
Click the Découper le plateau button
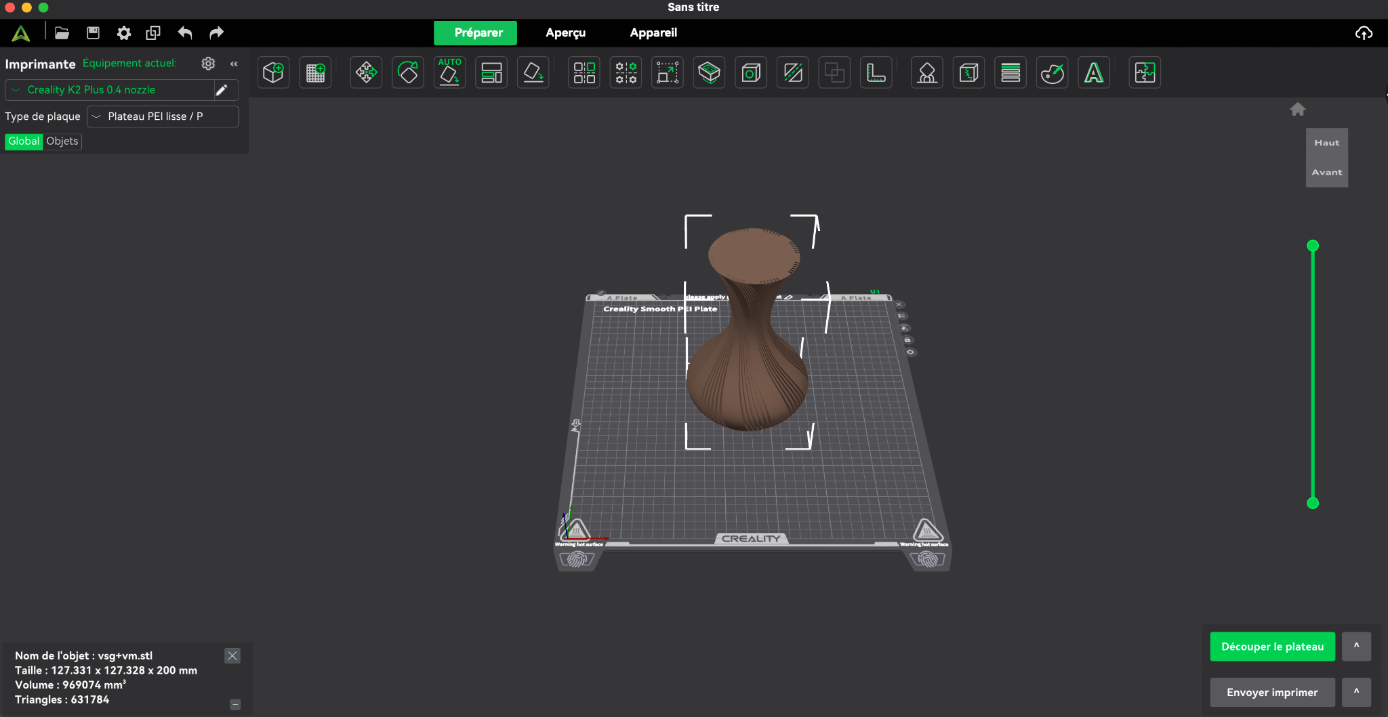tap(1272, 647)
